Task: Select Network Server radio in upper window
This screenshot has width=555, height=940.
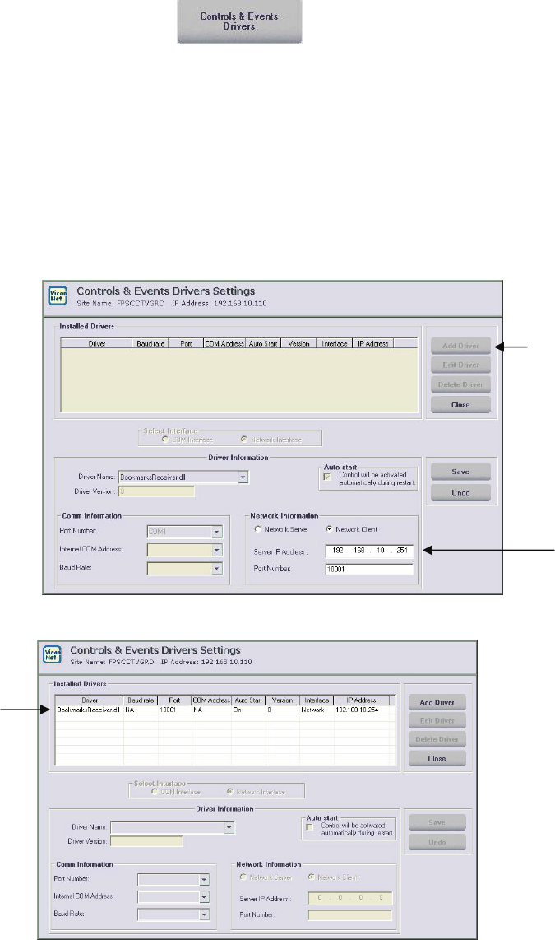Action: [x=258, y=529]
